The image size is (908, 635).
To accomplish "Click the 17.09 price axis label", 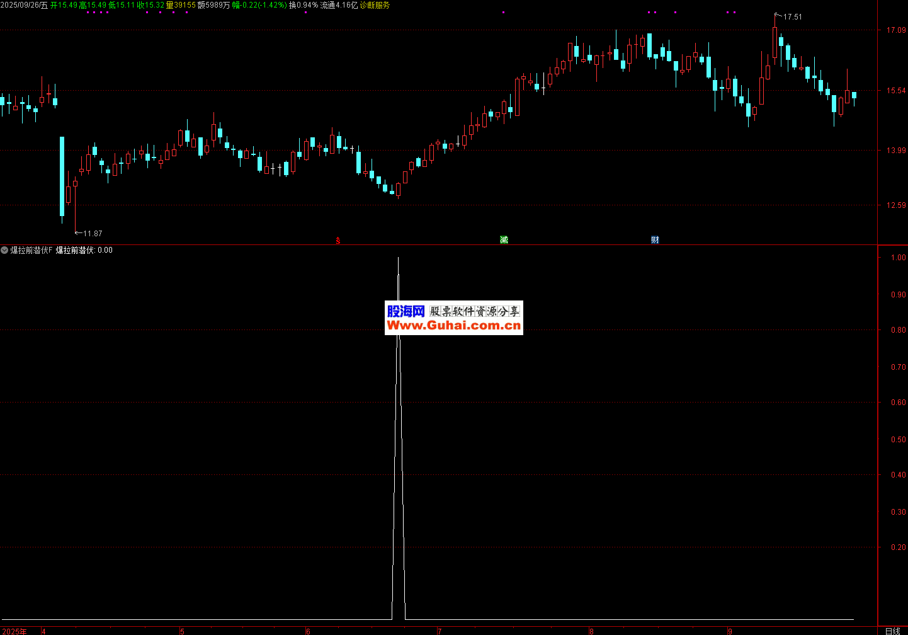I will tap(895, 30).
